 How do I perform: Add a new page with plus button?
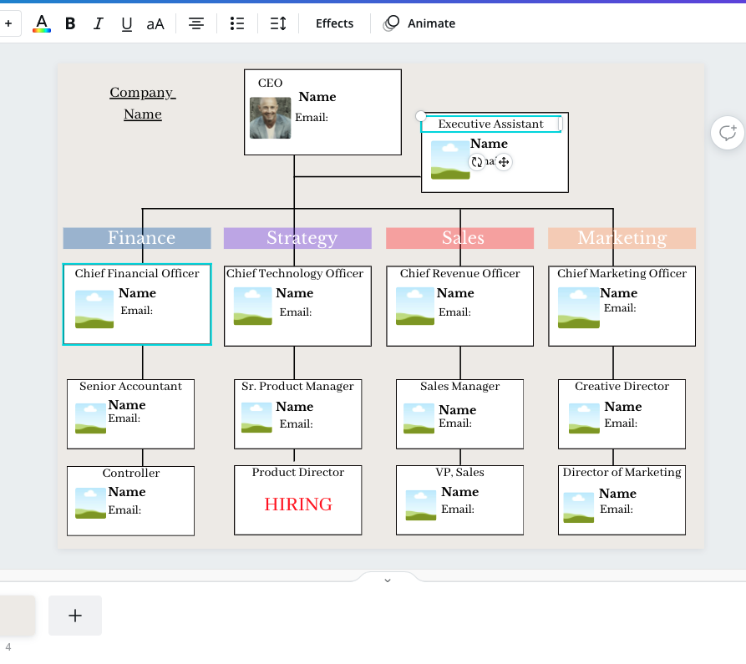75,616
